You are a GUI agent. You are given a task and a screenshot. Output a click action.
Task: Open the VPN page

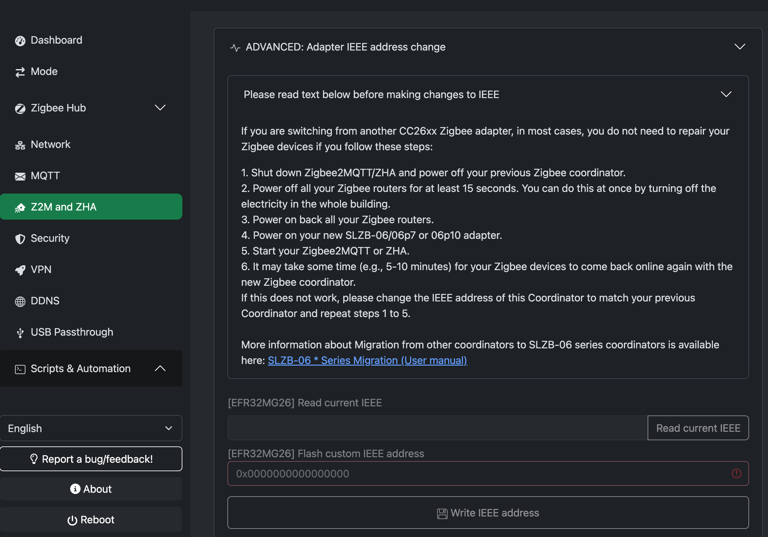(91, 269)
